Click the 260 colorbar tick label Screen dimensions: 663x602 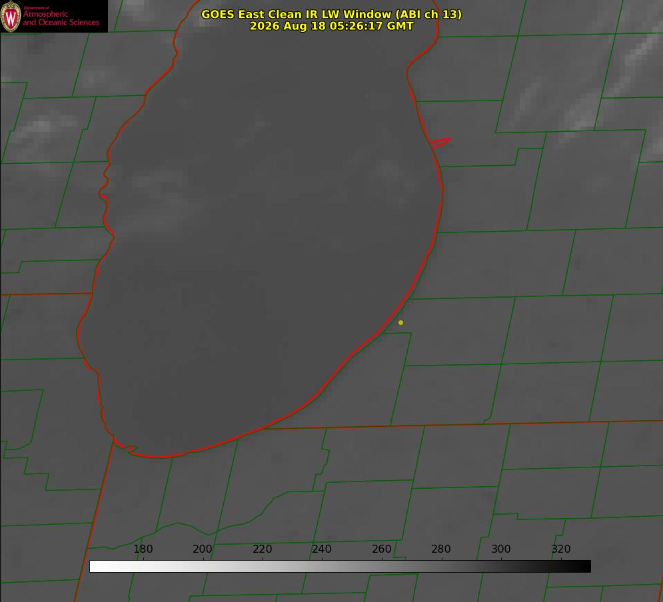(x=381, y=549)
